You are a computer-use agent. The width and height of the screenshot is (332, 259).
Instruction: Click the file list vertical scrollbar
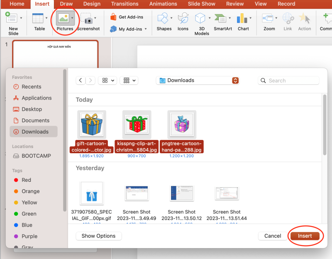[x=325, y=125]
